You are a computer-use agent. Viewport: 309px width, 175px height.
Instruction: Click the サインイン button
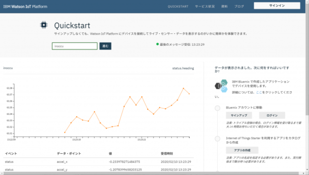[x=277, y=6]
